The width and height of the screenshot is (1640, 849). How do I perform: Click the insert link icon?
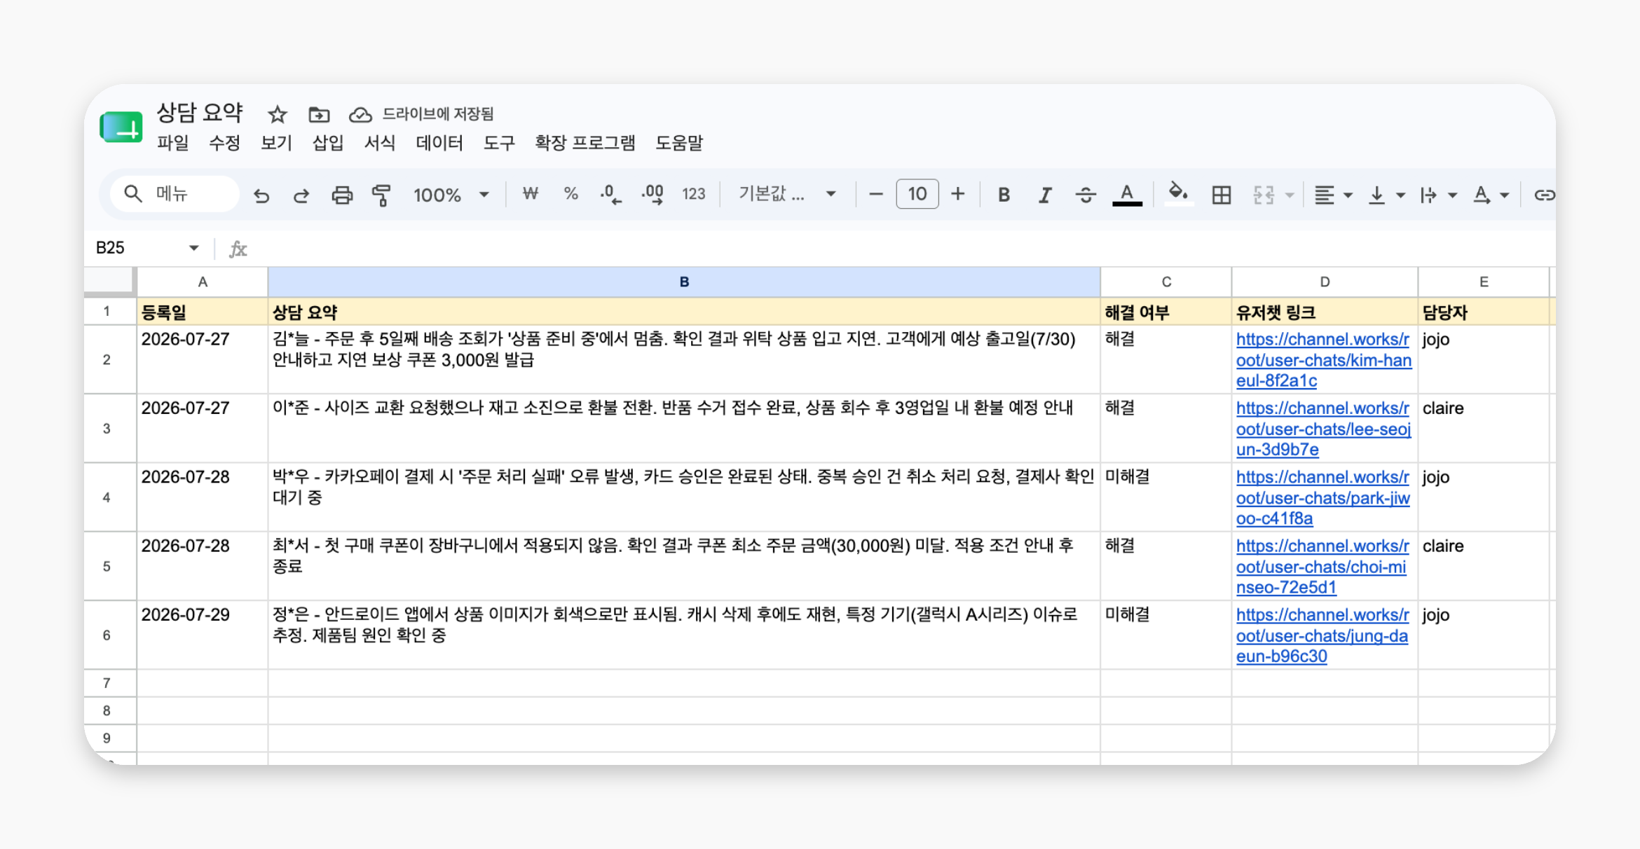(1544, 195)
